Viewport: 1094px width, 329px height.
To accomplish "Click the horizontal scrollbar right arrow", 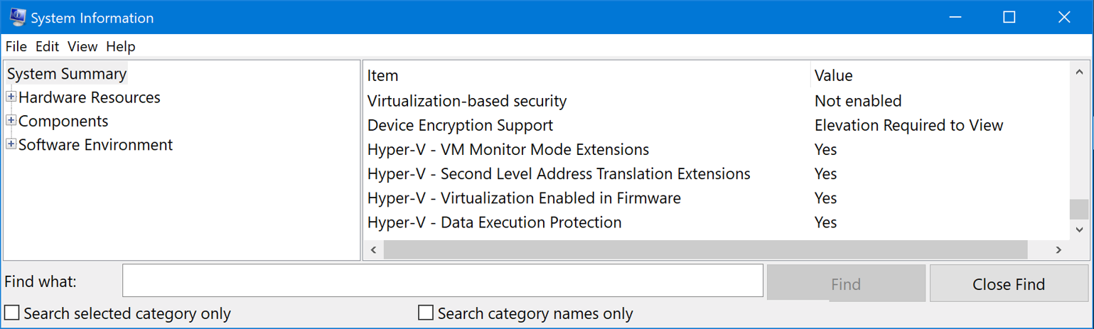I will click(1058, 249).
